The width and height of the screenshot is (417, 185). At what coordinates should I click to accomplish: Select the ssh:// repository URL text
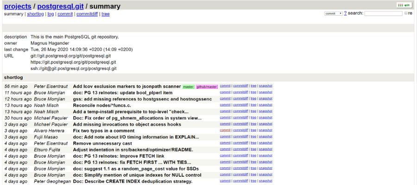pos(74,69)
